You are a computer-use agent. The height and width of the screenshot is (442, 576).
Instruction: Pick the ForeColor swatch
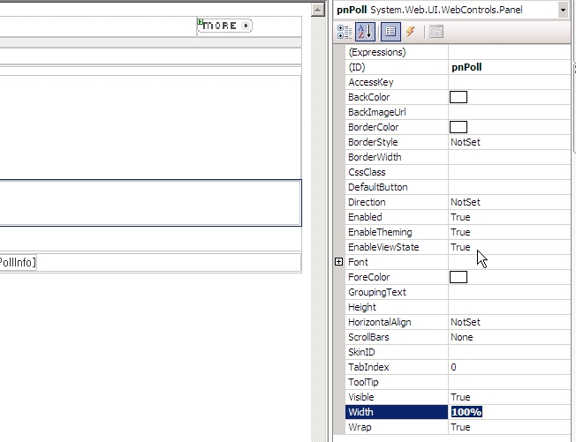tap(459, 277)
